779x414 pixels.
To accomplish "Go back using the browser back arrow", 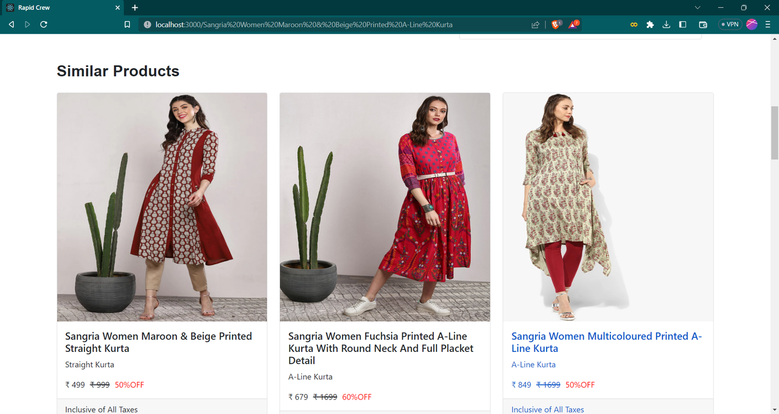I will point(11,24).
